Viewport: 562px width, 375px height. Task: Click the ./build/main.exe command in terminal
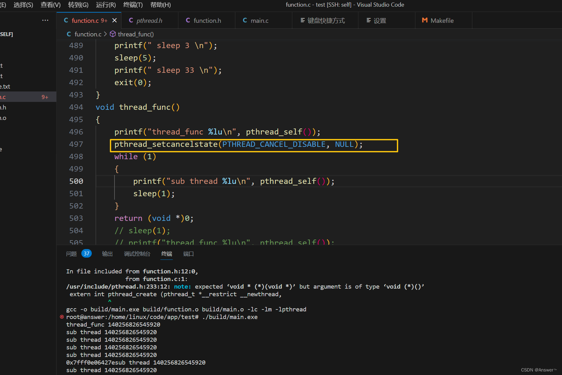click(230, 317)
